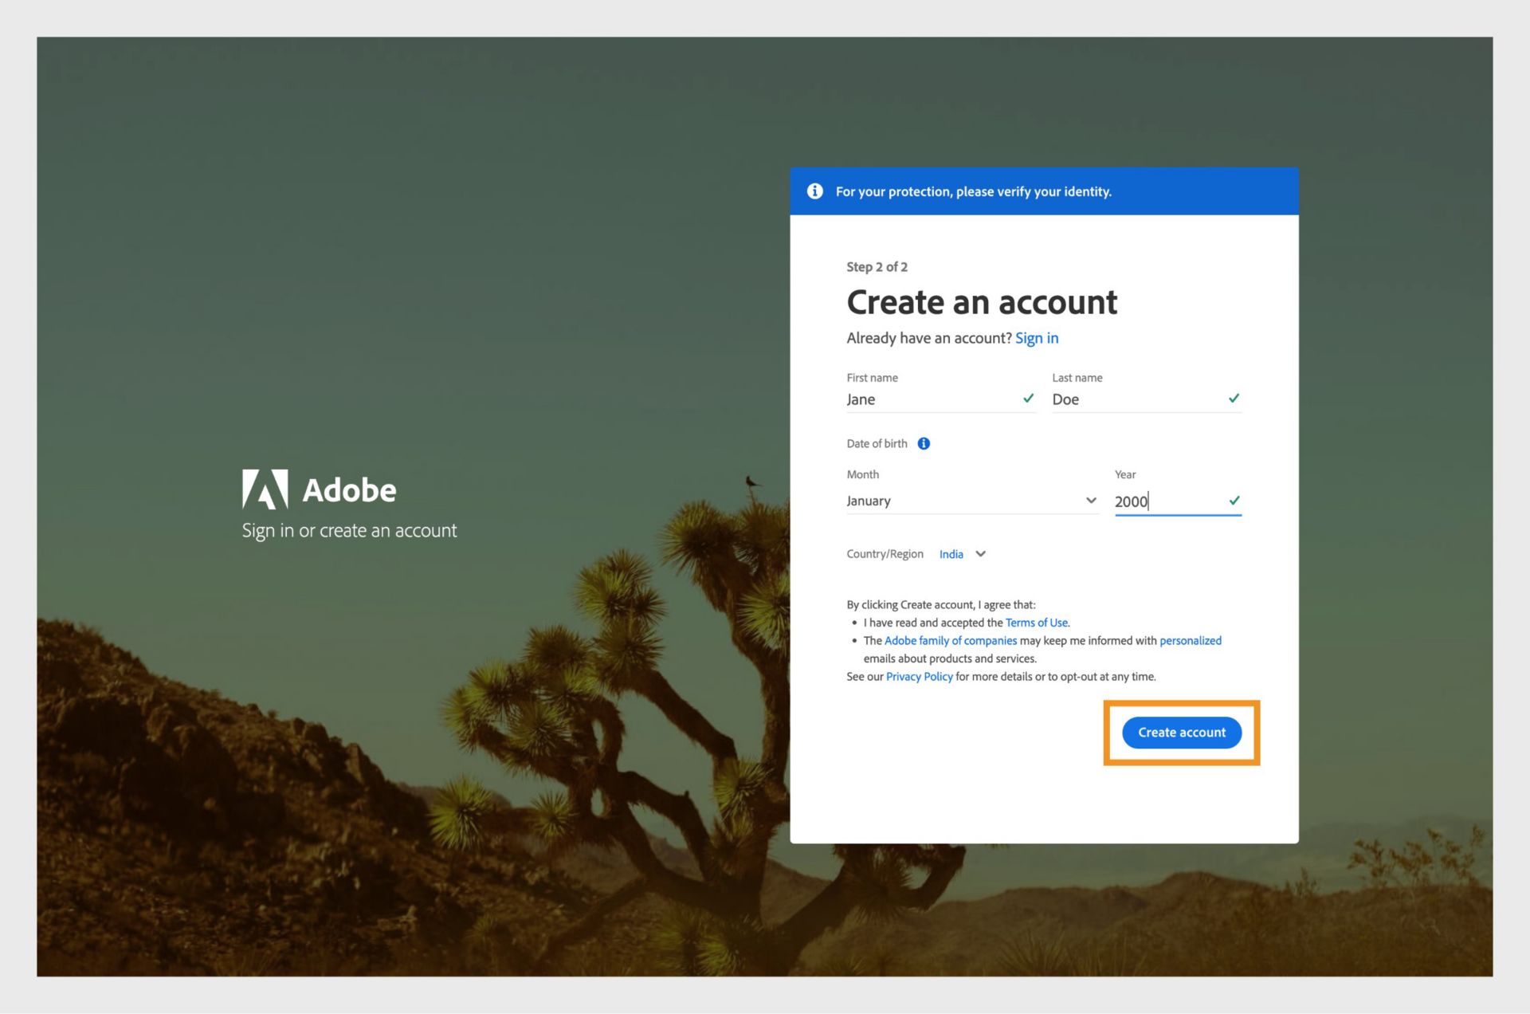Click Create account button to submit
Screen dimensions: 1530x1014
[x=1182, y=731]
